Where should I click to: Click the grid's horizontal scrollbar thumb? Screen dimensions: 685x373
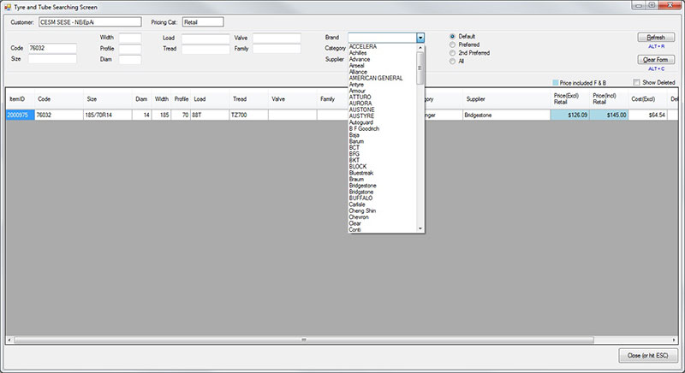click(303, 340)
